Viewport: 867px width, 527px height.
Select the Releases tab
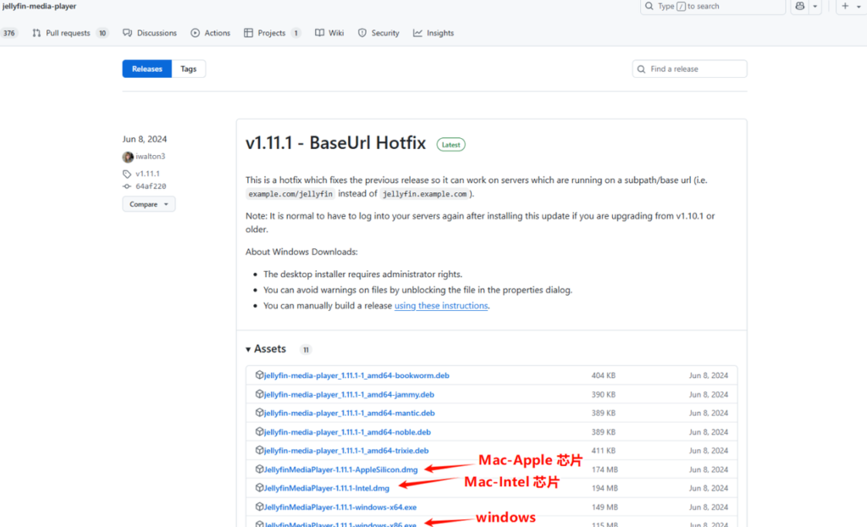coord(146,69)
